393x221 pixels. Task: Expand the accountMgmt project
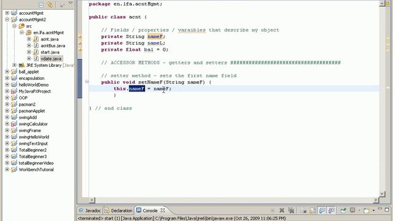point(7,13)
